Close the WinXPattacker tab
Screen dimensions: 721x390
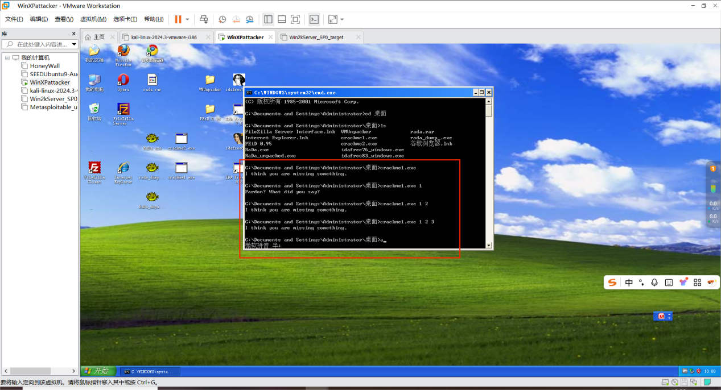point(269,37)
